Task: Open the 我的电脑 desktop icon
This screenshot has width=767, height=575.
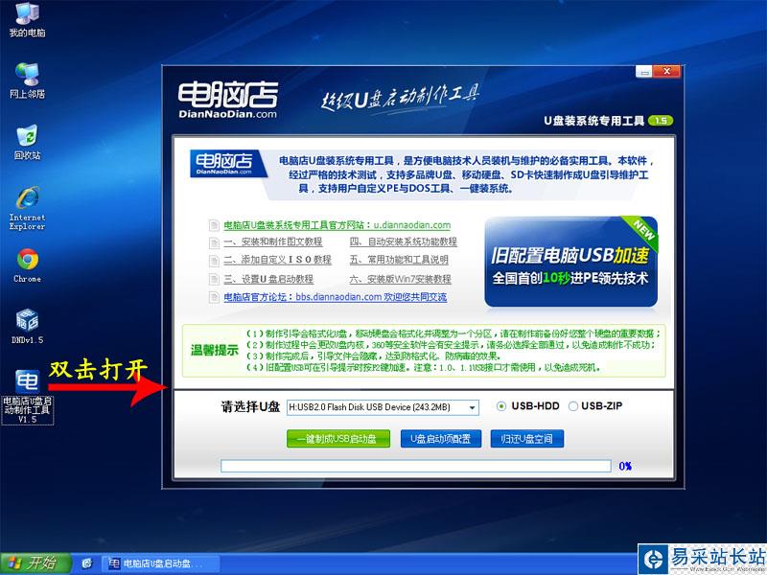Action: [27, 19]
